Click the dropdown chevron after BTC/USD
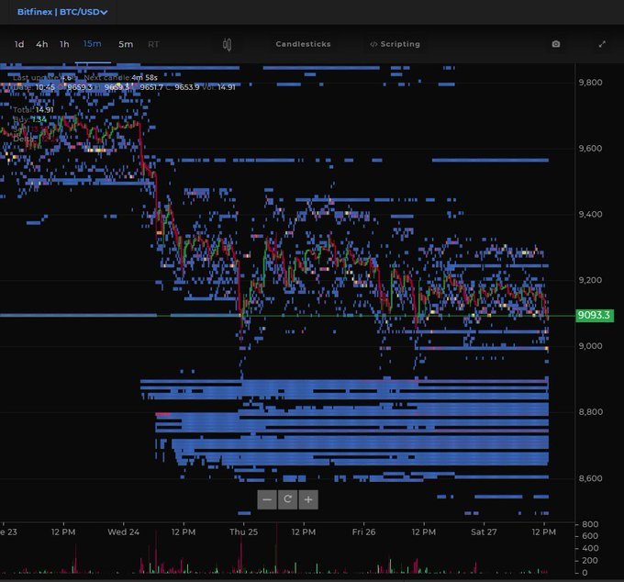Viewport: 624px width, 582px height. tap(104, 13)
